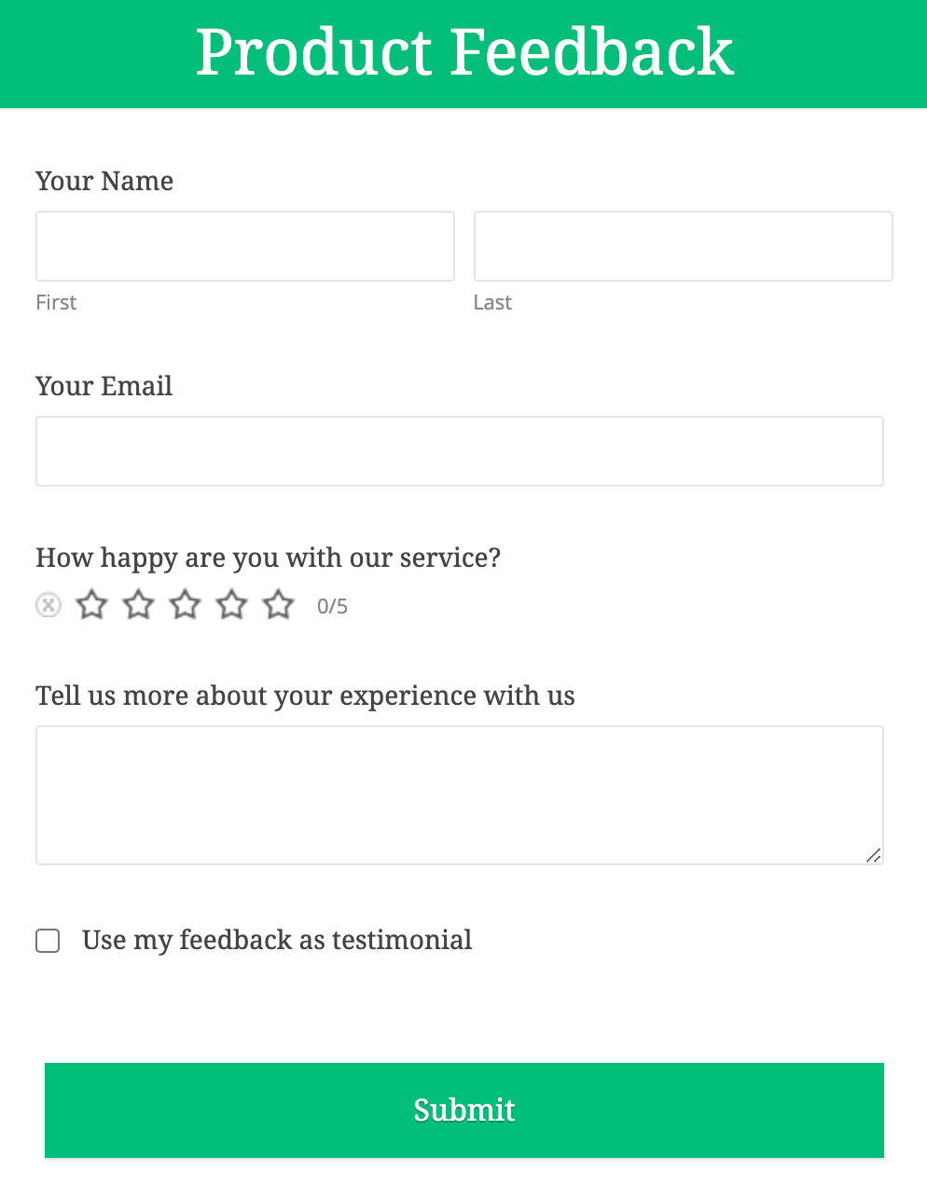Select the second star rating
Viewport: 927px width, 1199px height.
138,605
